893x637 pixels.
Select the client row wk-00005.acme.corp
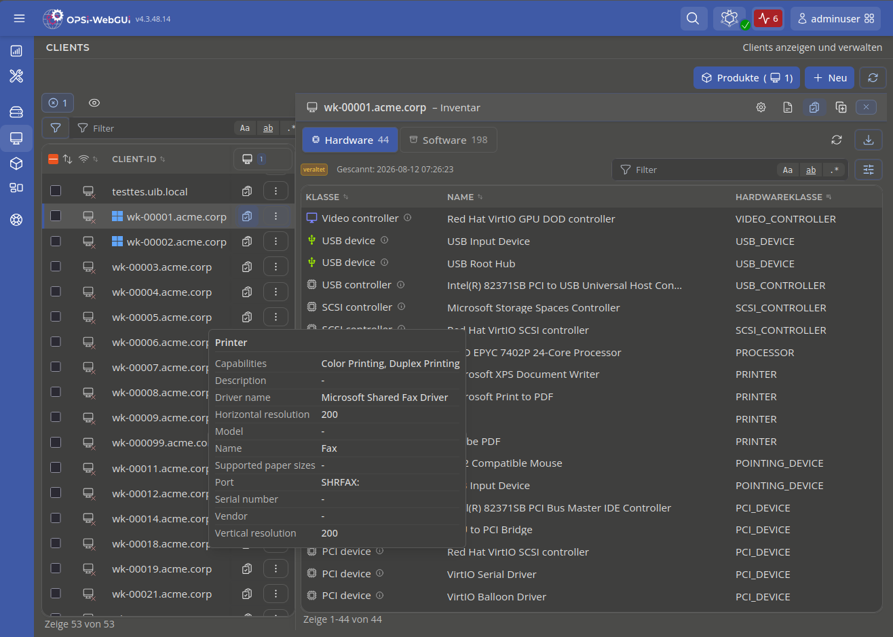click(168, 317)
